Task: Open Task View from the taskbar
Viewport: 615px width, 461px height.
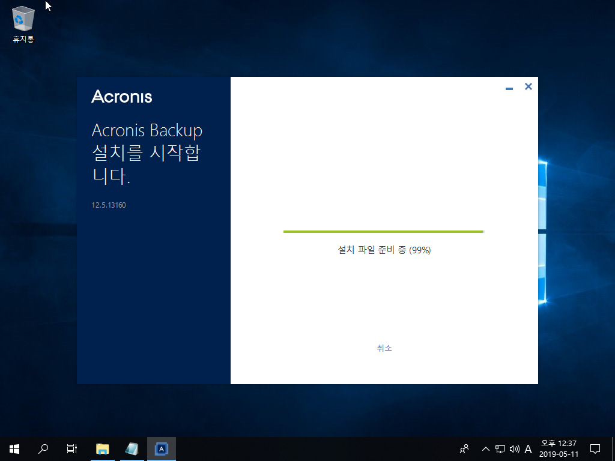Action: click(72, 449)
